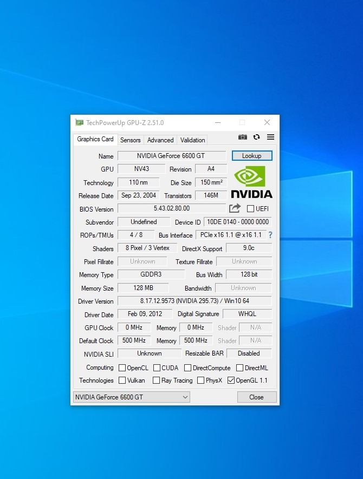Toggle the Vulkan checkbox

(122, 380)
